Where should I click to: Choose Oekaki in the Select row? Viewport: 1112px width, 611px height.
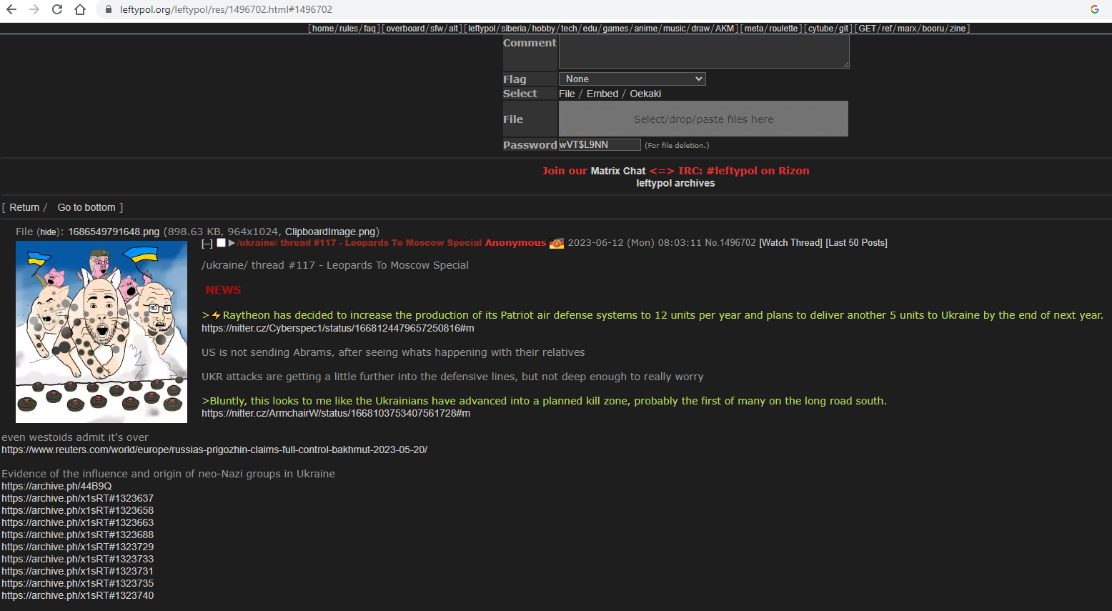coord(645,94)
